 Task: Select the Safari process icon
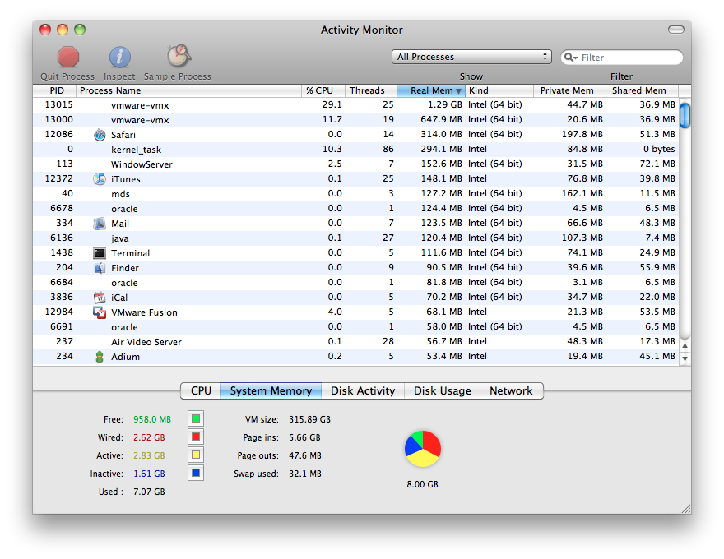click(100, 135)
